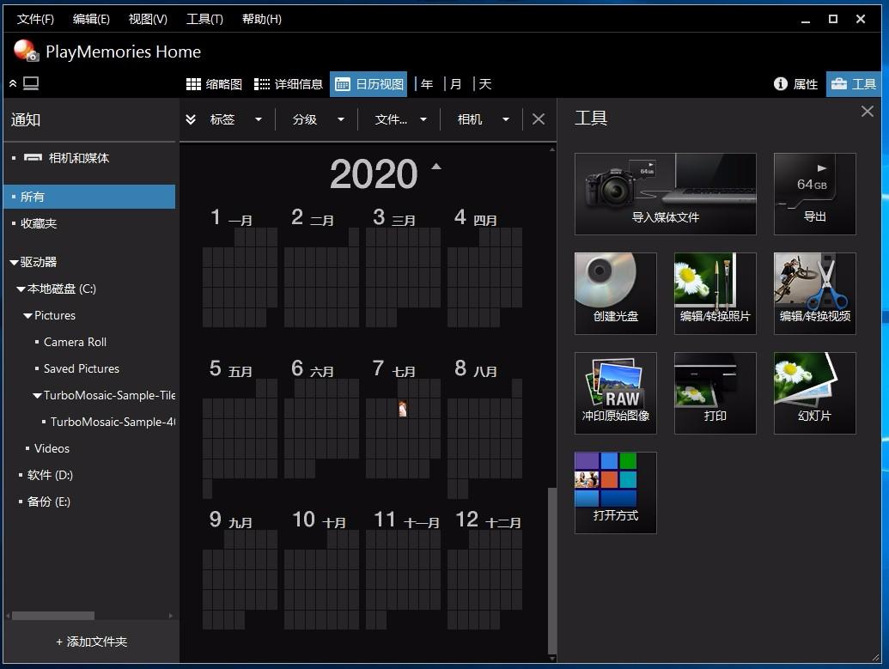Open the 导入媒体文件 import tool
The height and width of the screenshot is (669, 889).
tap(665, 194)
